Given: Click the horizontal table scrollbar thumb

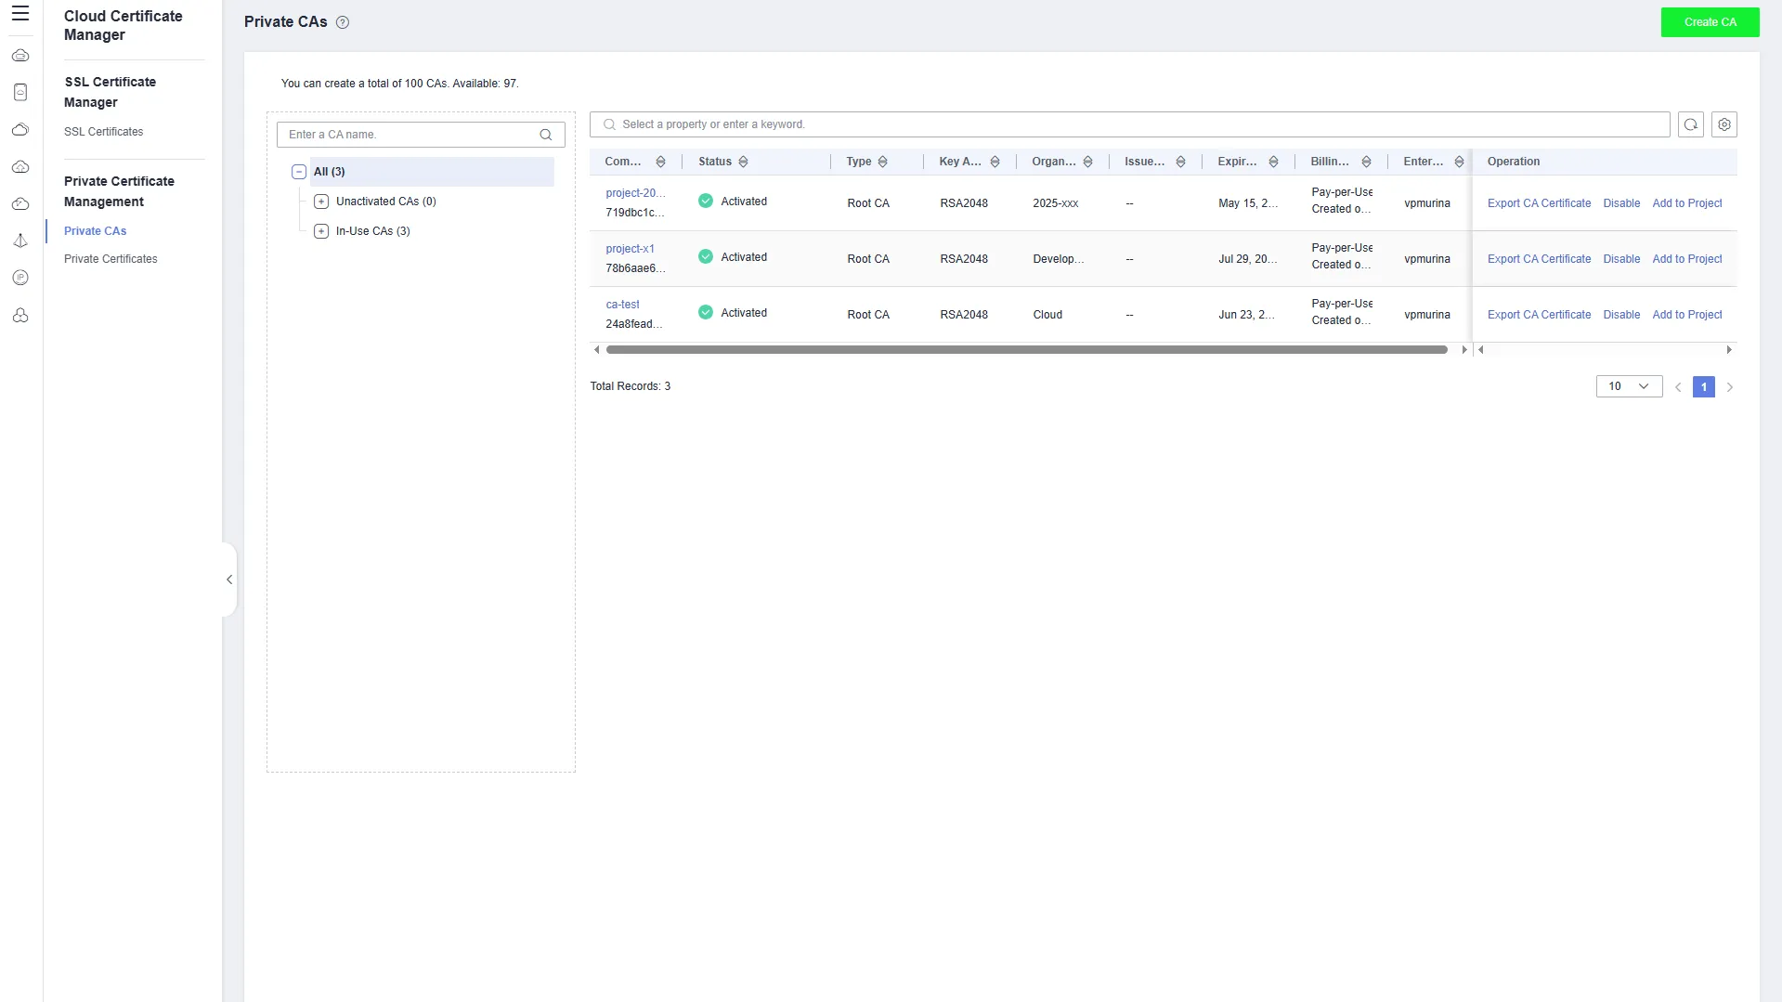Looking at the screenshot, I should click(x=1026, y=350).
